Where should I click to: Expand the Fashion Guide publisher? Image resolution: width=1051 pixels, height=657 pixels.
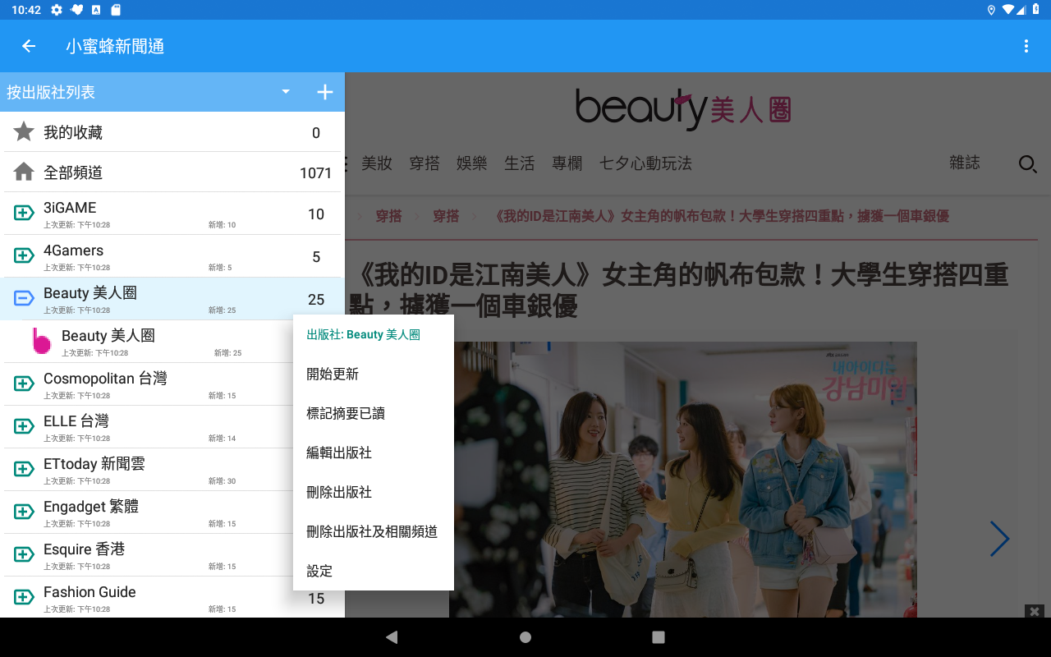24,598
